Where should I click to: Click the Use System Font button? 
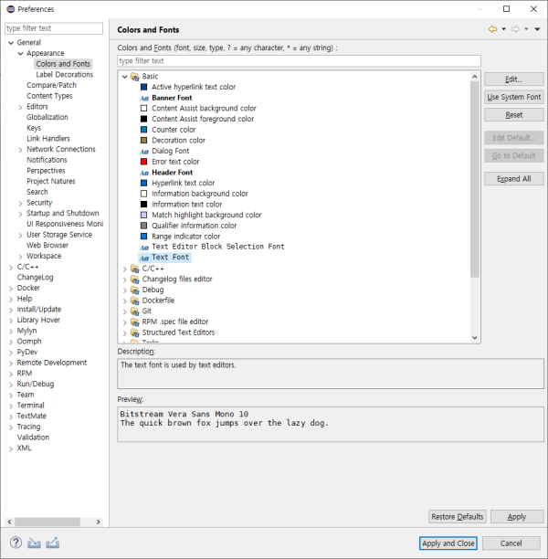pyautogui.click(x=513, y=97)
